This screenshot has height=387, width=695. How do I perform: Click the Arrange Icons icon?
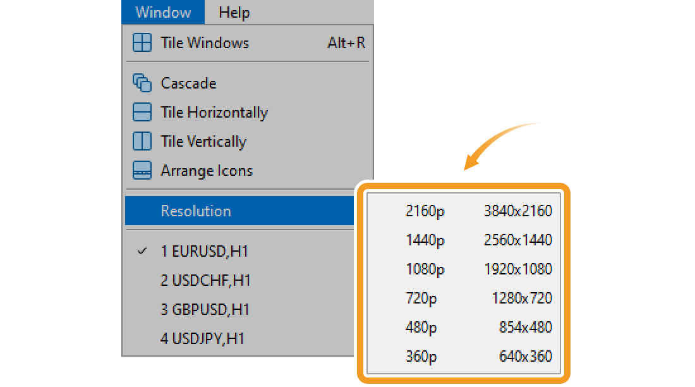(142, 171)
